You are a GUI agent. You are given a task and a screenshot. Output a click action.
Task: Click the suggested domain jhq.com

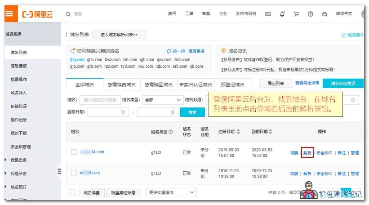77,59
